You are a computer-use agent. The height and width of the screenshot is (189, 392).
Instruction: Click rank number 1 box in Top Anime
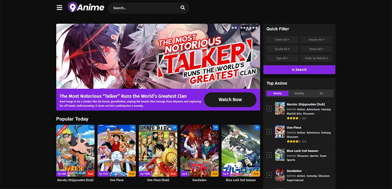pyautogui.click(x=269, y=108)
